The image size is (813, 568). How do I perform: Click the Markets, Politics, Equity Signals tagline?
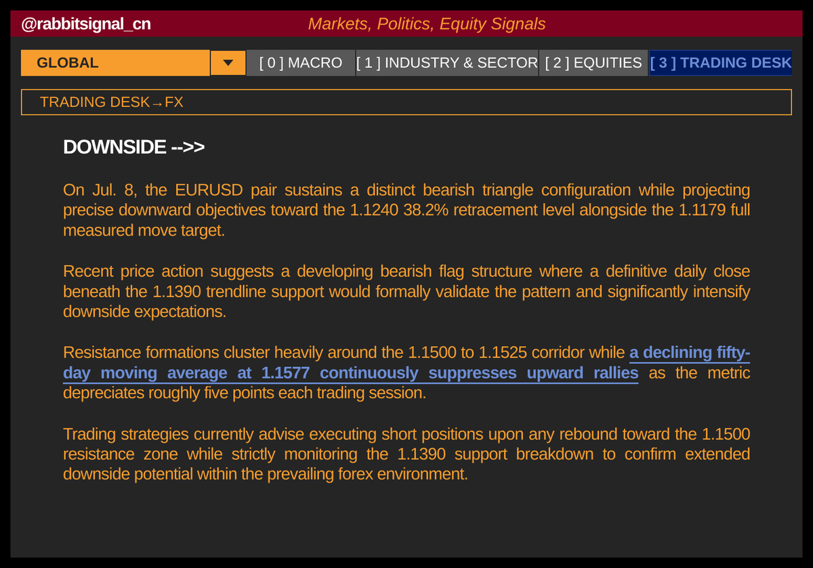coord(427,24)
